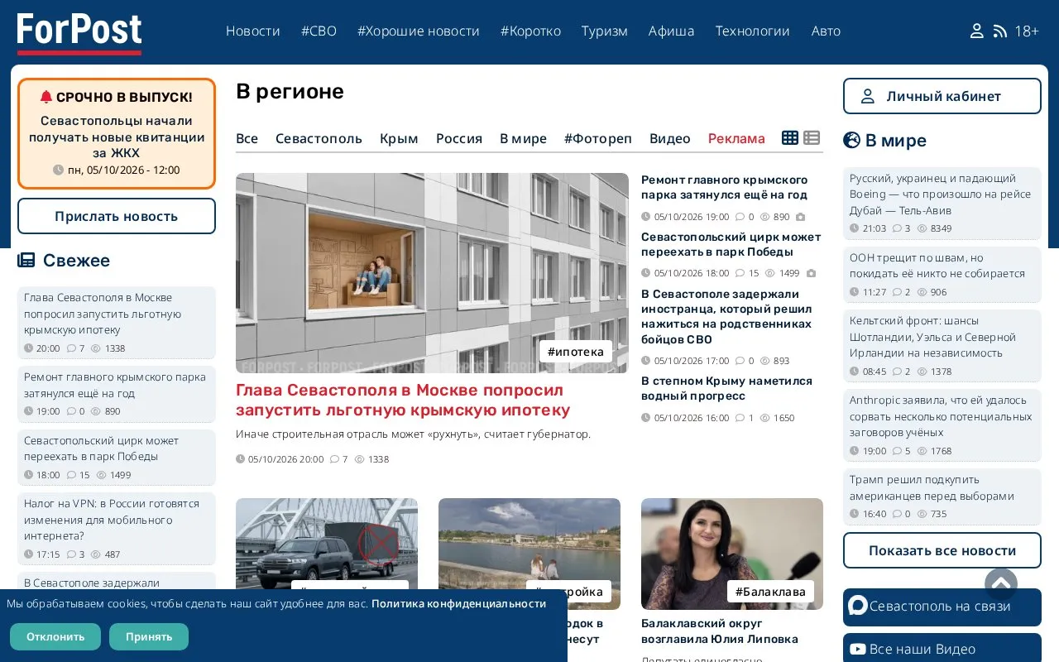Click the chat bubble icon in Севастополь на связи
The image size is (1059, 662).
858,606
